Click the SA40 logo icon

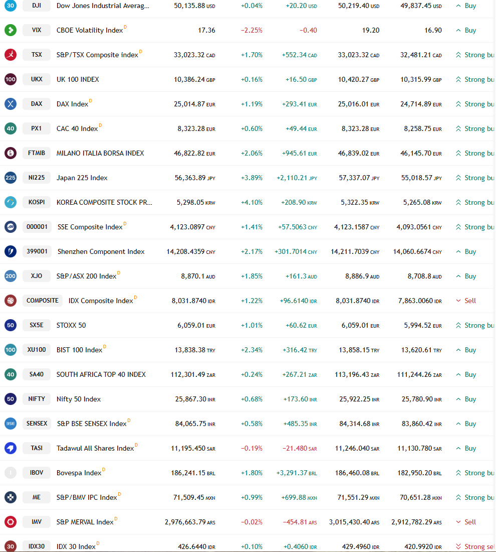11,374
